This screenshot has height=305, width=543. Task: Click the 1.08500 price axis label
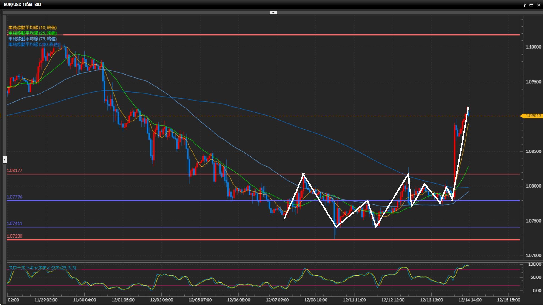pos(533,151)
